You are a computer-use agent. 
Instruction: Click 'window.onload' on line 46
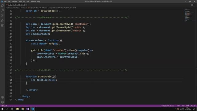34,40
